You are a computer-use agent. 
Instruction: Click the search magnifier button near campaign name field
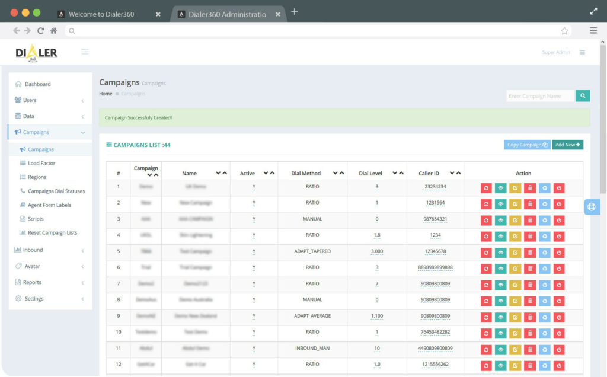[582, 95]
